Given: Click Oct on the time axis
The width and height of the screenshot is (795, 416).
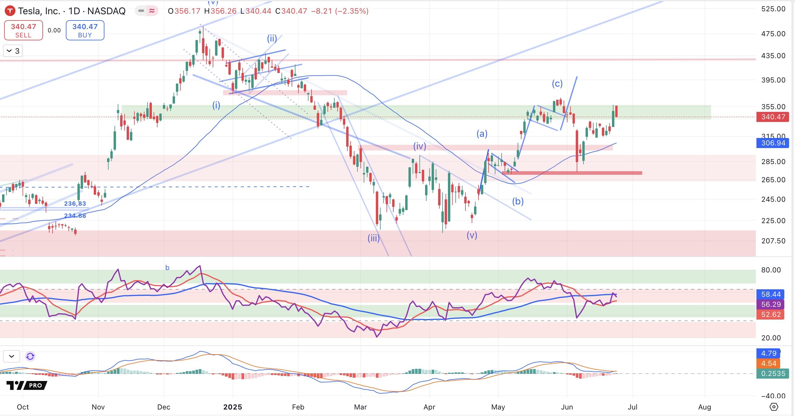Looking at the screenshot, I should [23, 407].
